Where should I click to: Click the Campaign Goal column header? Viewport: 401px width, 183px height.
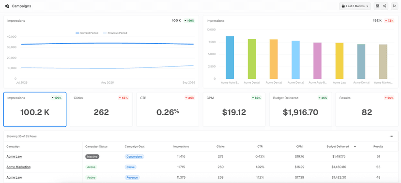pos(135,147)
